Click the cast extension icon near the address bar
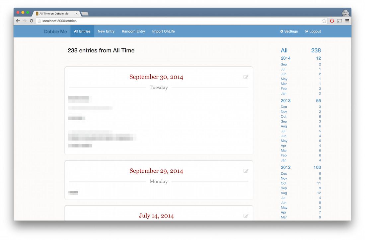 pyautogui.click(x=339, y=21)
